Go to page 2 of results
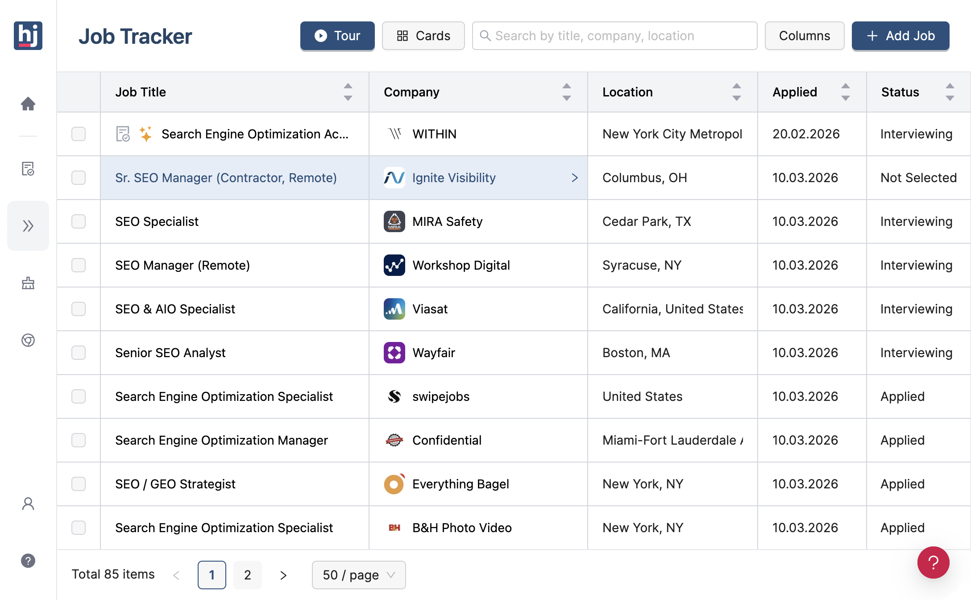The image size is (971, 600). [248, 575]
